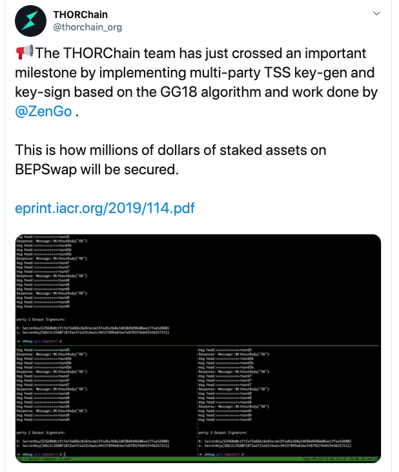
Task: Expand the tweet options chevron
Action: click(377, 14)
